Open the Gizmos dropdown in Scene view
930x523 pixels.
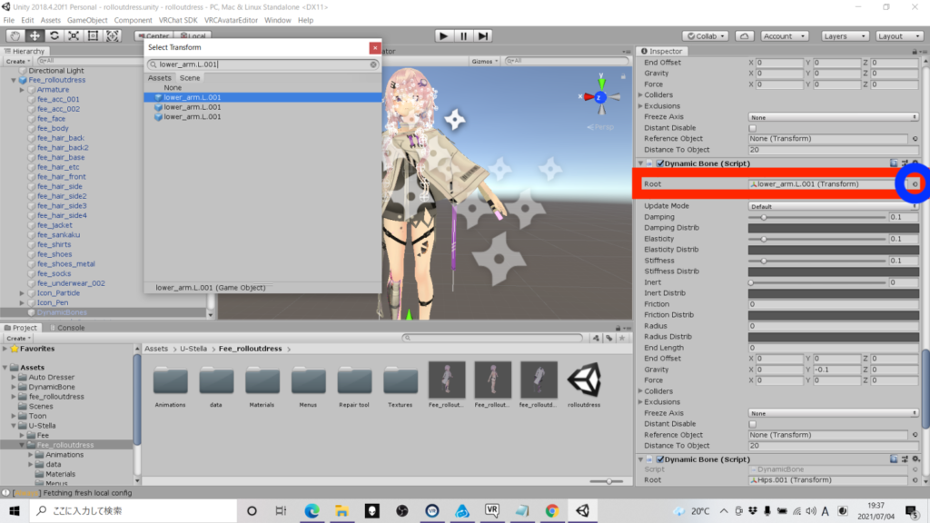tap(485, 61)
